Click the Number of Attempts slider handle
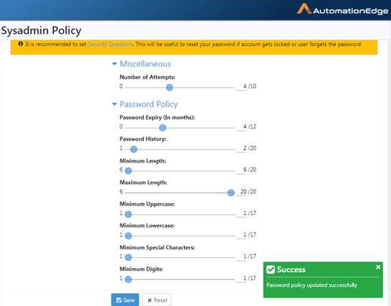Viewport: 391px width, 306px height. (170, 87)
